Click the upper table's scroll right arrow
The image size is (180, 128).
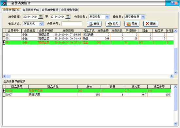[x=171, y=76]
